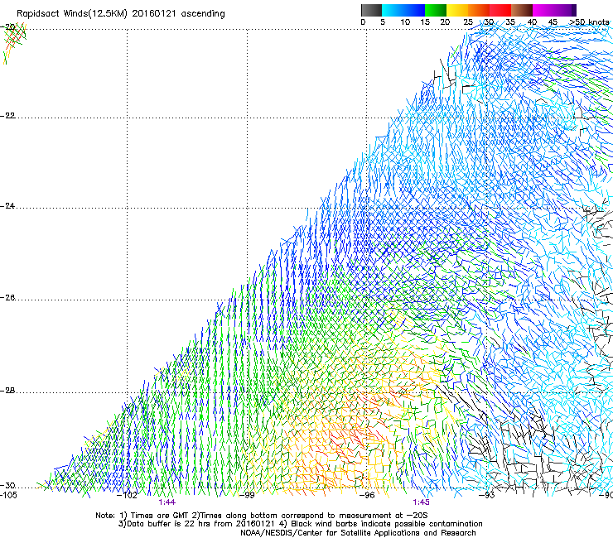Screen dimensions: 613x538
Task: Click the '-96' longitude axis label
Action: [367, 495]
